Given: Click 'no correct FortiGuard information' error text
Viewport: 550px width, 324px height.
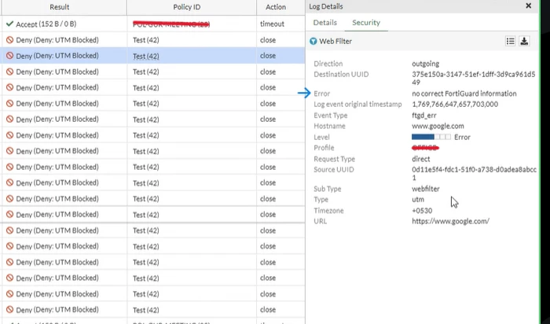Looking at the screenshot, I should tap(464, 94).
